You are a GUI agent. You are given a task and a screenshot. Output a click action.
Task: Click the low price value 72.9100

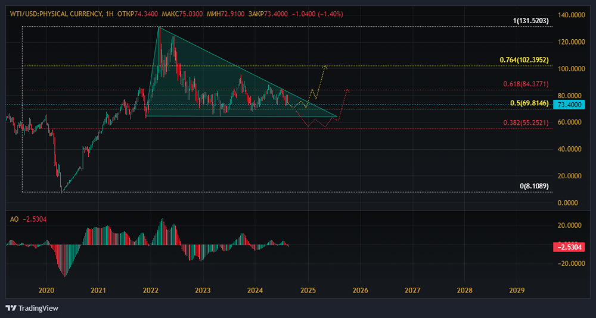point(232,14)
